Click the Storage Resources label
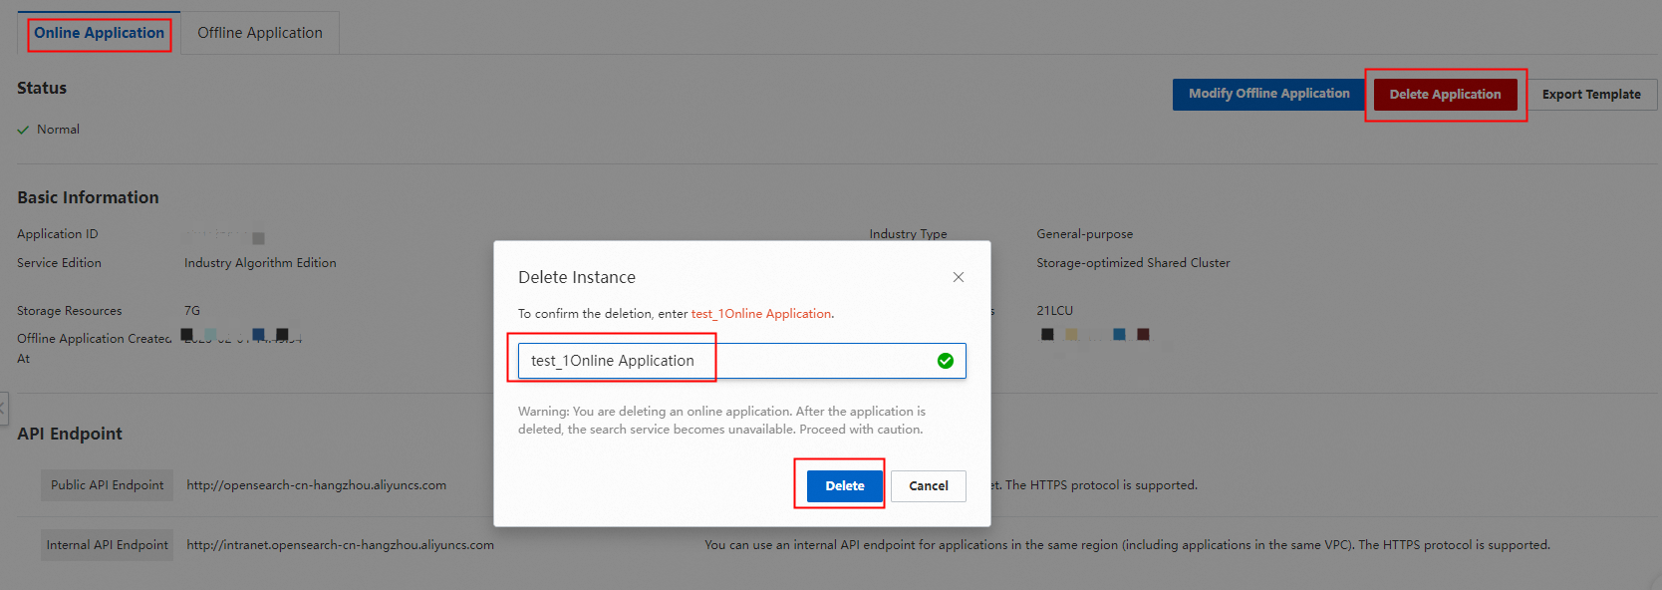1662x590 pixels. 70,311
